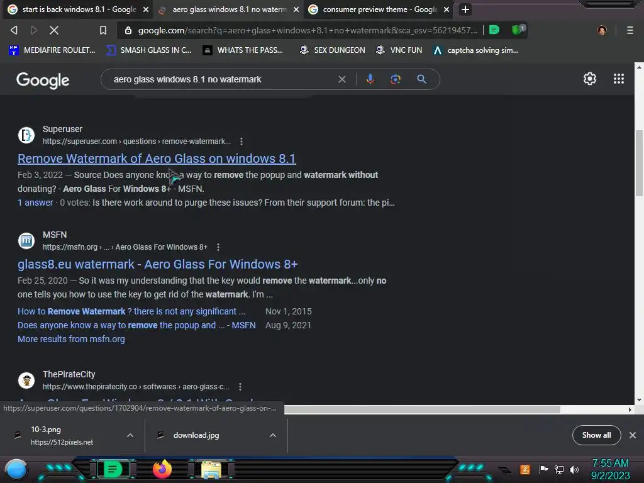Focus the Google search input field

(222, 79)
